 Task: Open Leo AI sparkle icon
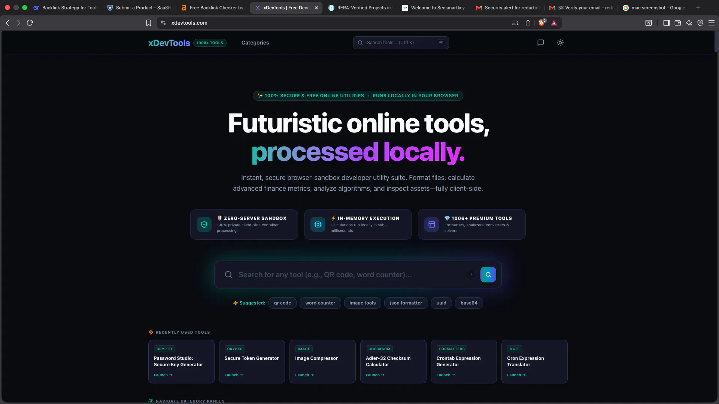click(x=689, y=23)
